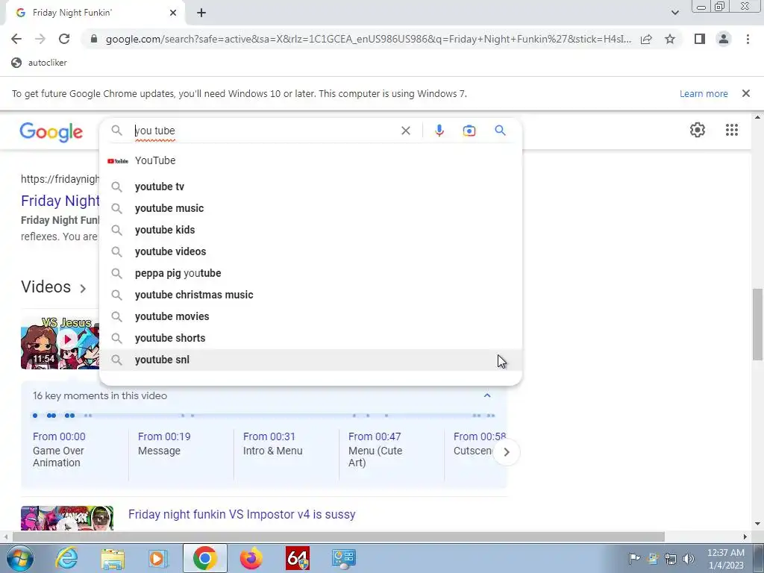Open the network tray icon

tap(671, 558)
